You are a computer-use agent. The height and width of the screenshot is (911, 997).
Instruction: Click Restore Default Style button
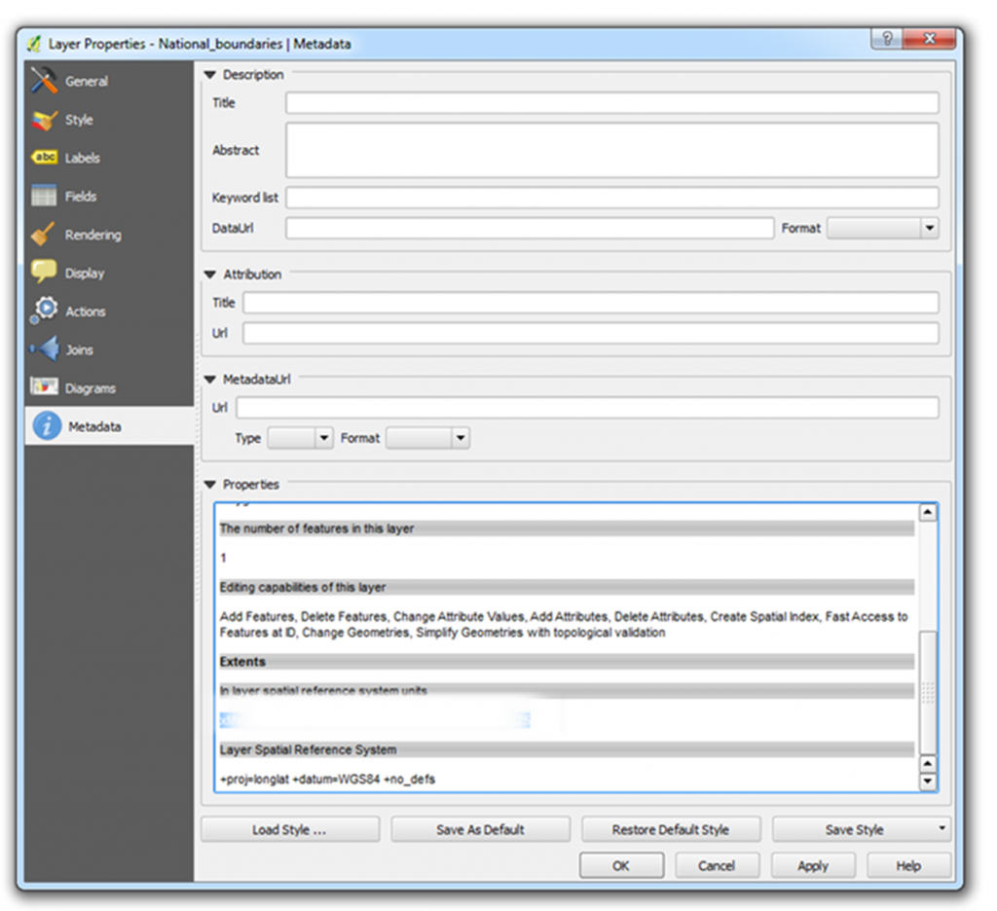click(671, 829)
